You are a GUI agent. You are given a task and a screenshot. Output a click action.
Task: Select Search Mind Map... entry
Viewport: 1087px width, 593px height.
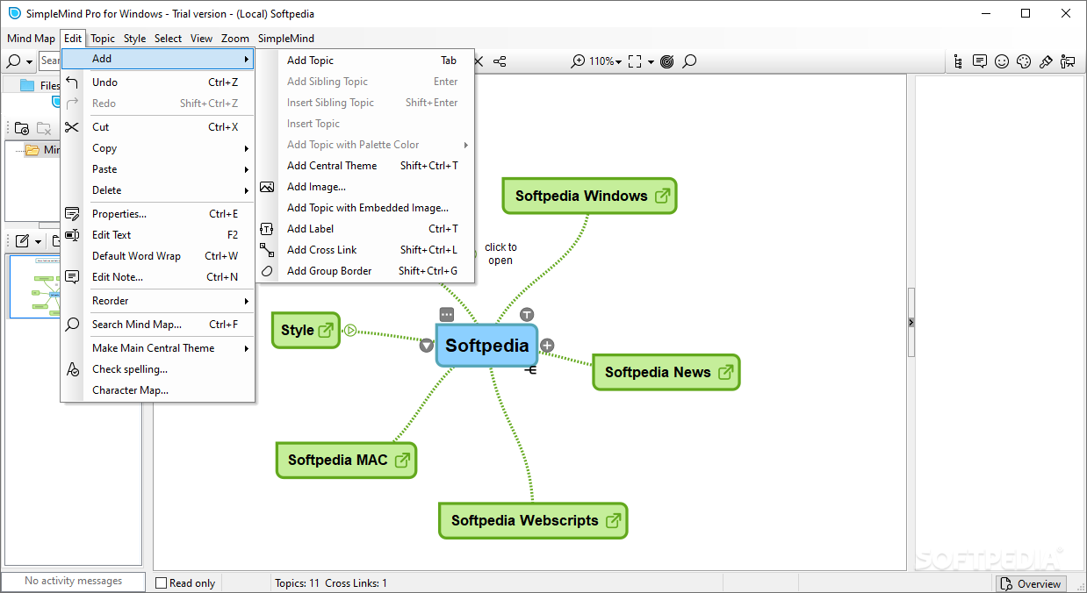click(x=158, y=325)
